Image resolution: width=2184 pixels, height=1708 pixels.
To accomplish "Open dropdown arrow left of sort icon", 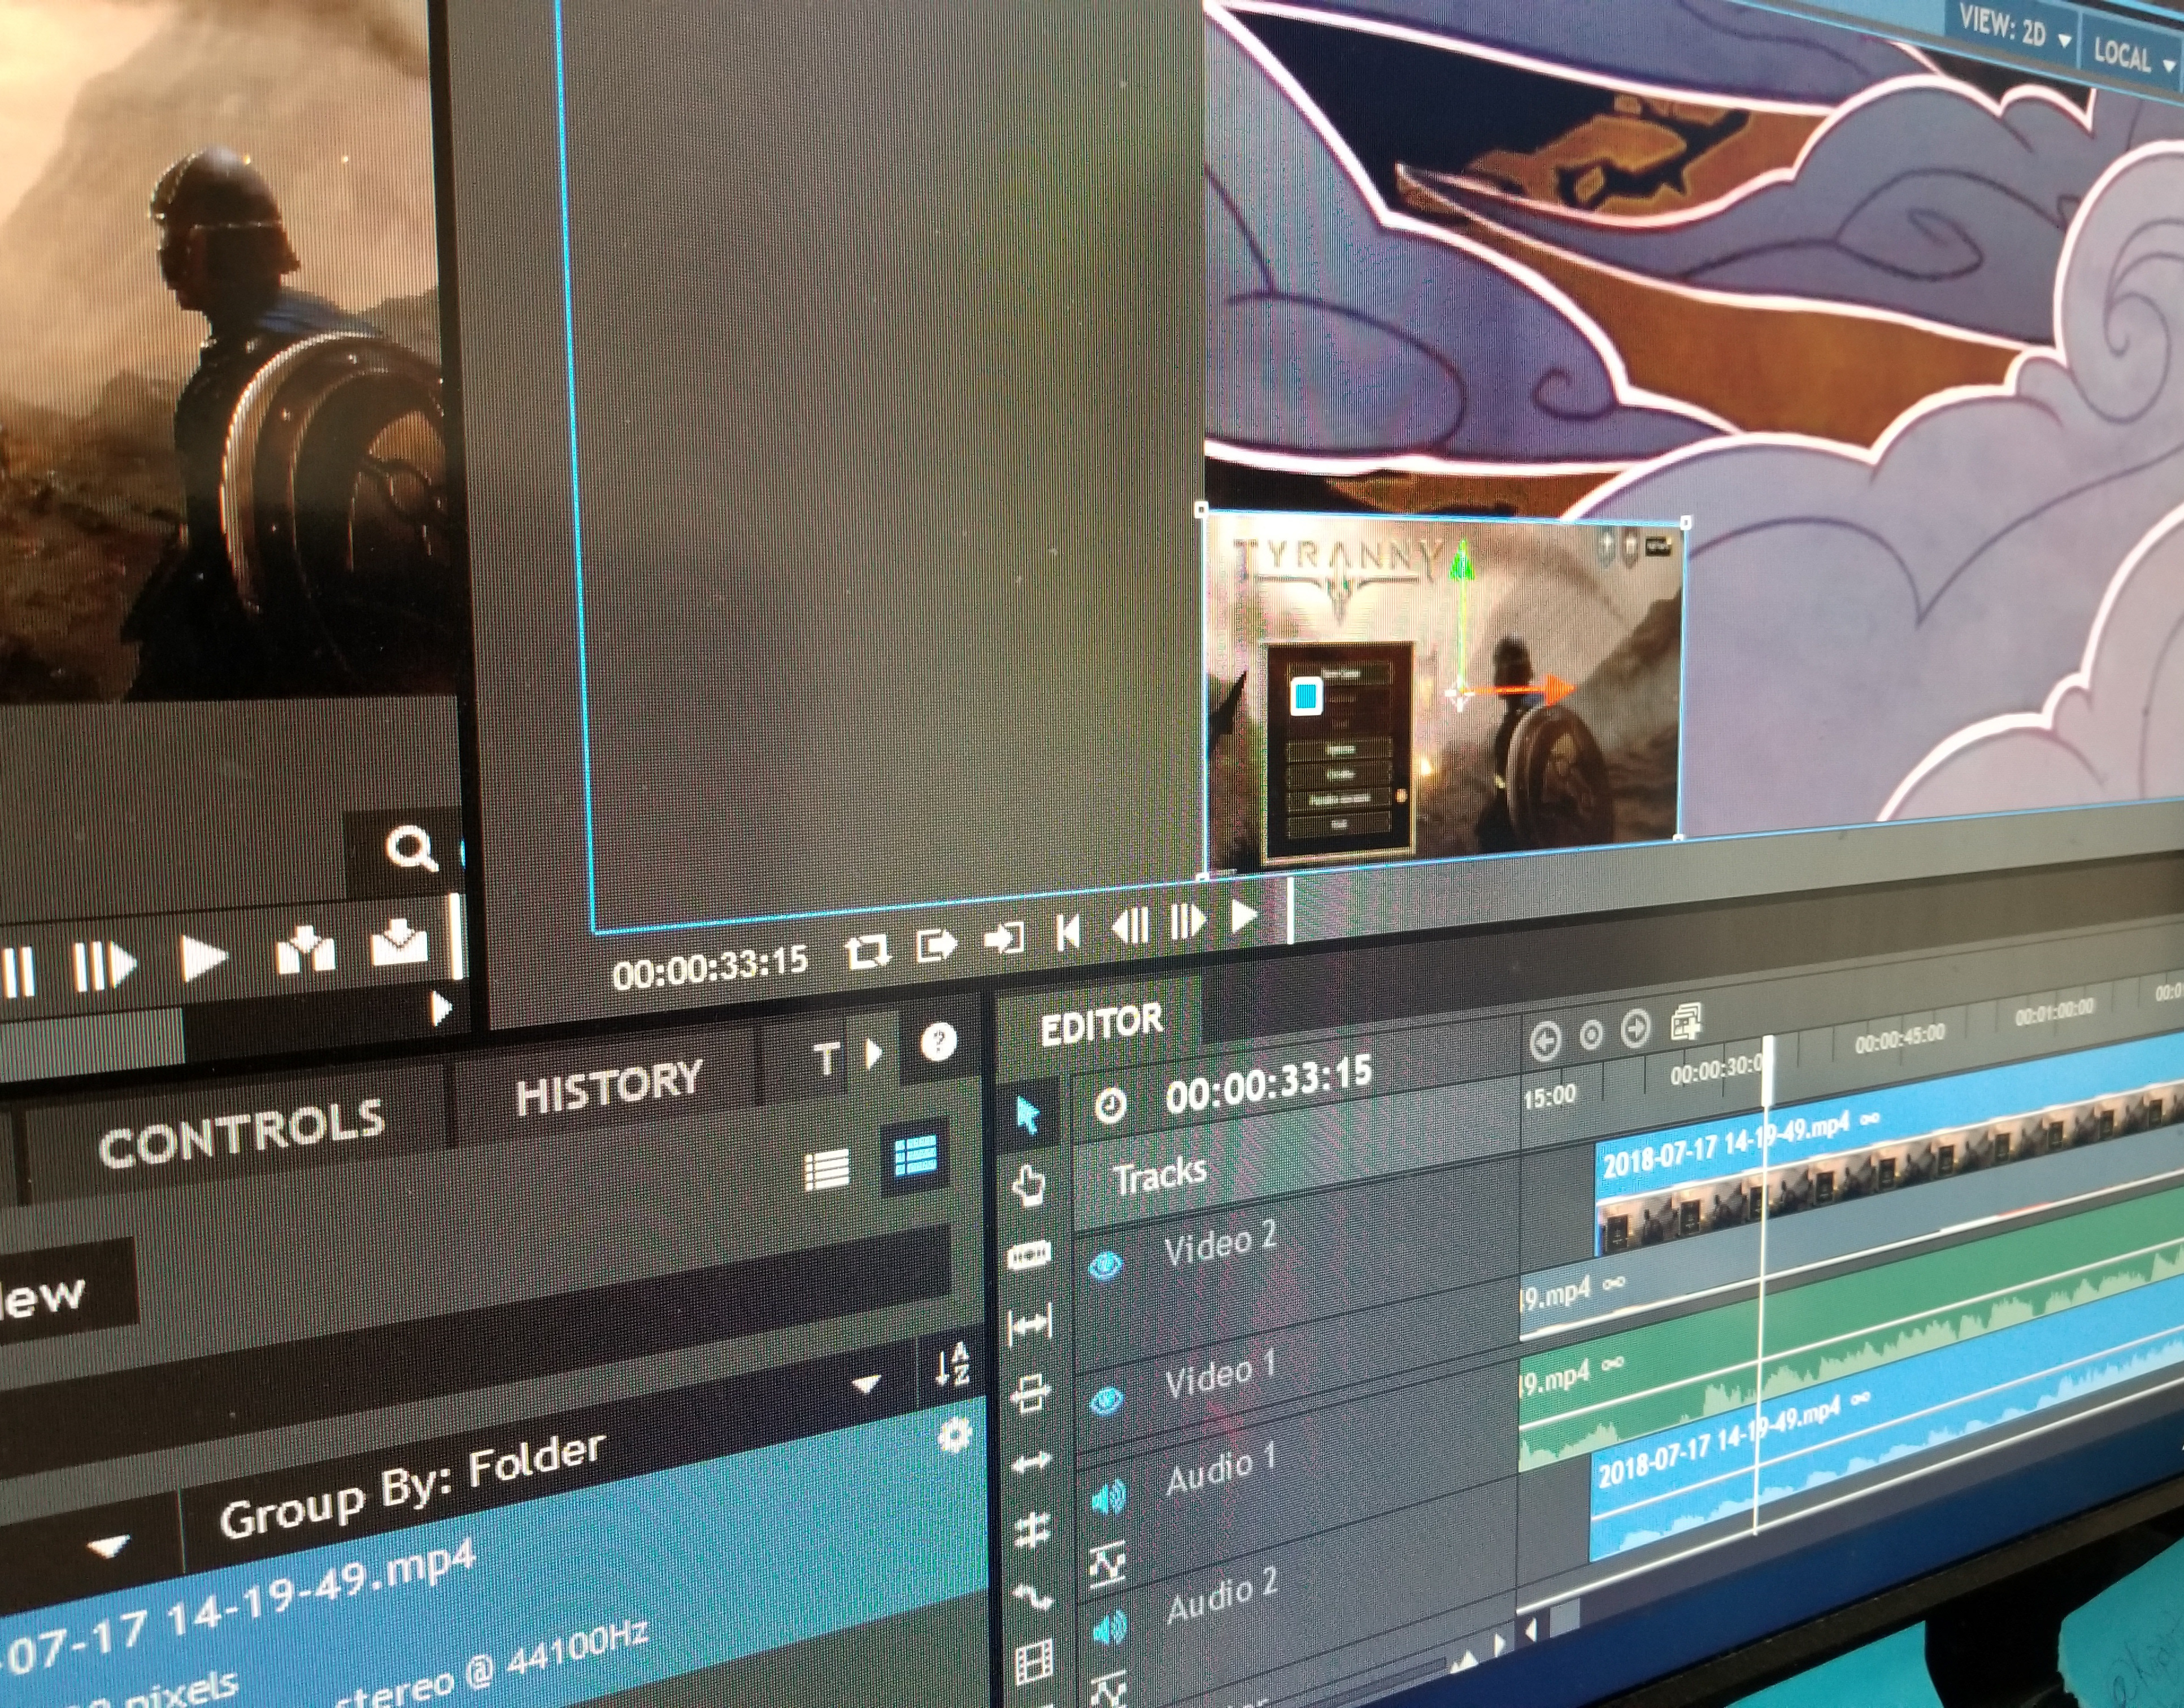I will tap(866, 1384).
